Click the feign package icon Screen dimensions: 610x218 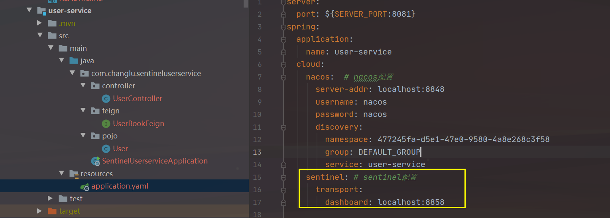pos(95,111)
